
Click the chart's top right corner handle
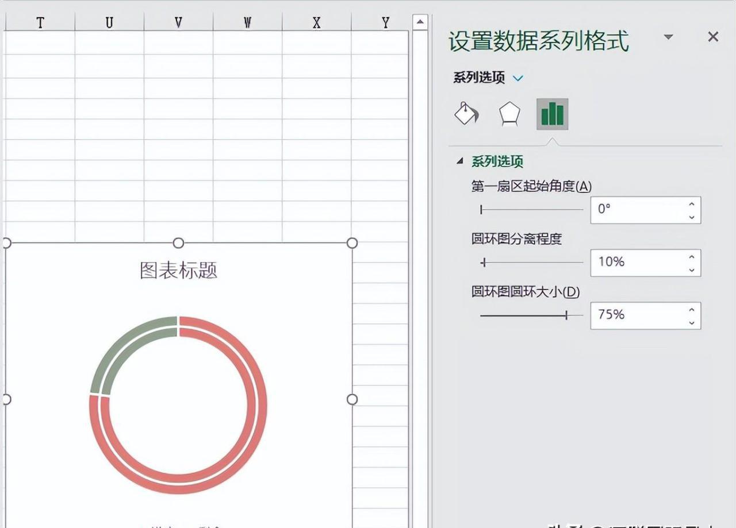click(352, 243)
